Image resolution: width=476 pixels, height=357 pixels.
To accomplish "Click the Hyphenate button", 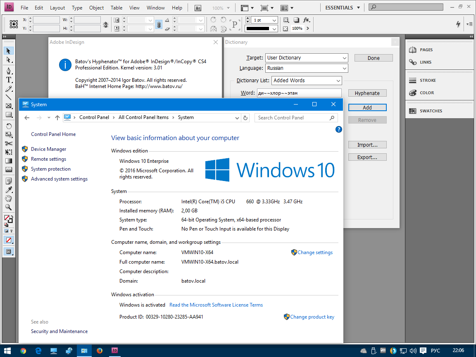I will click(367, 93).
